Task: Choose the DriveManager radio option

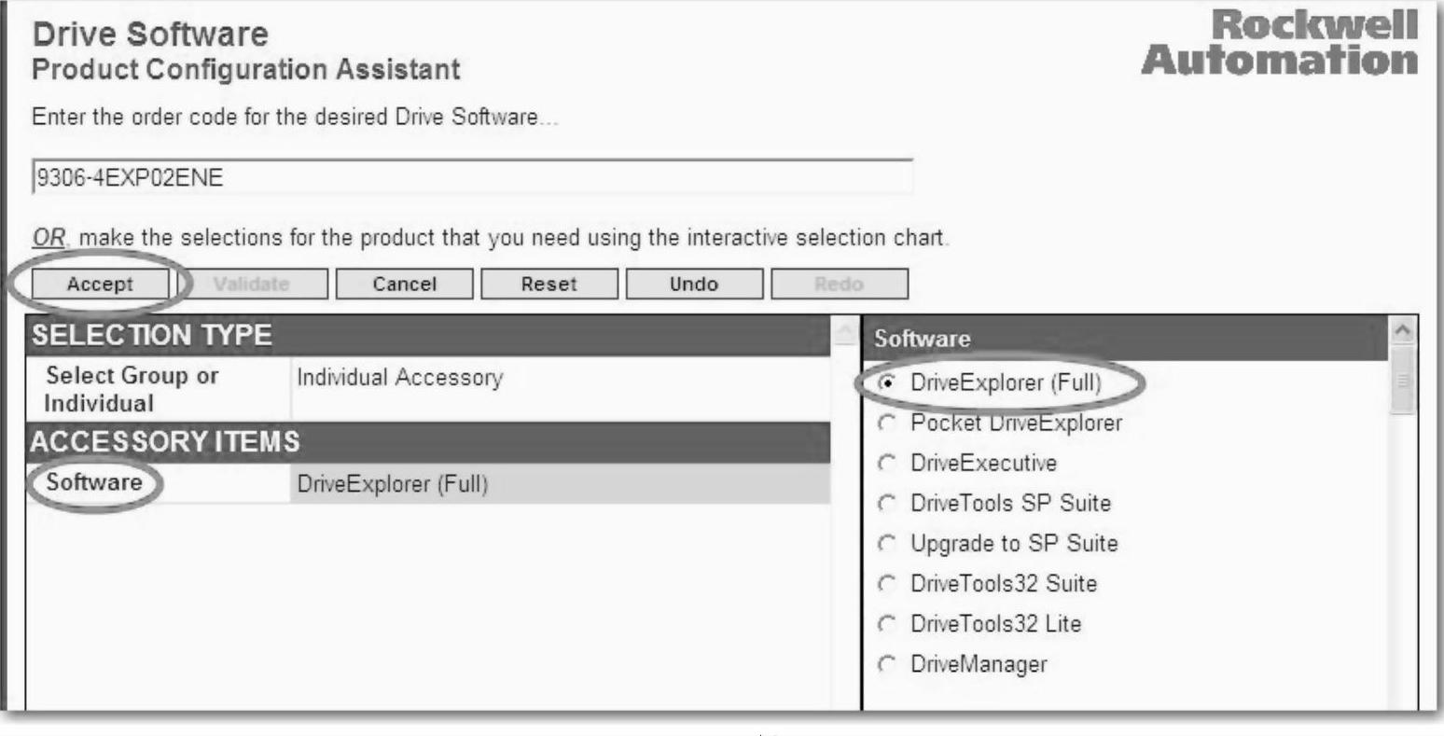Action: click(887, 665)
